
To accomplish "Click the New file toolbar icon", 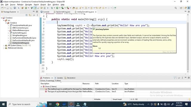I will click(2, 8).
